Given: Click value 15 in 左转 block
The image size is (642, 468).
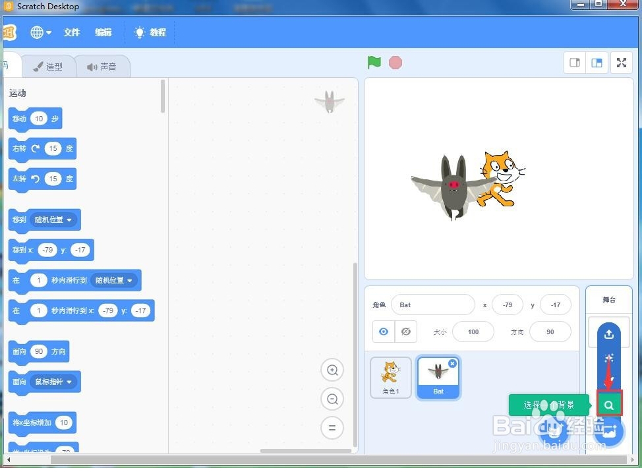Looking at the screenshot, I should click(x=53, y=179).
